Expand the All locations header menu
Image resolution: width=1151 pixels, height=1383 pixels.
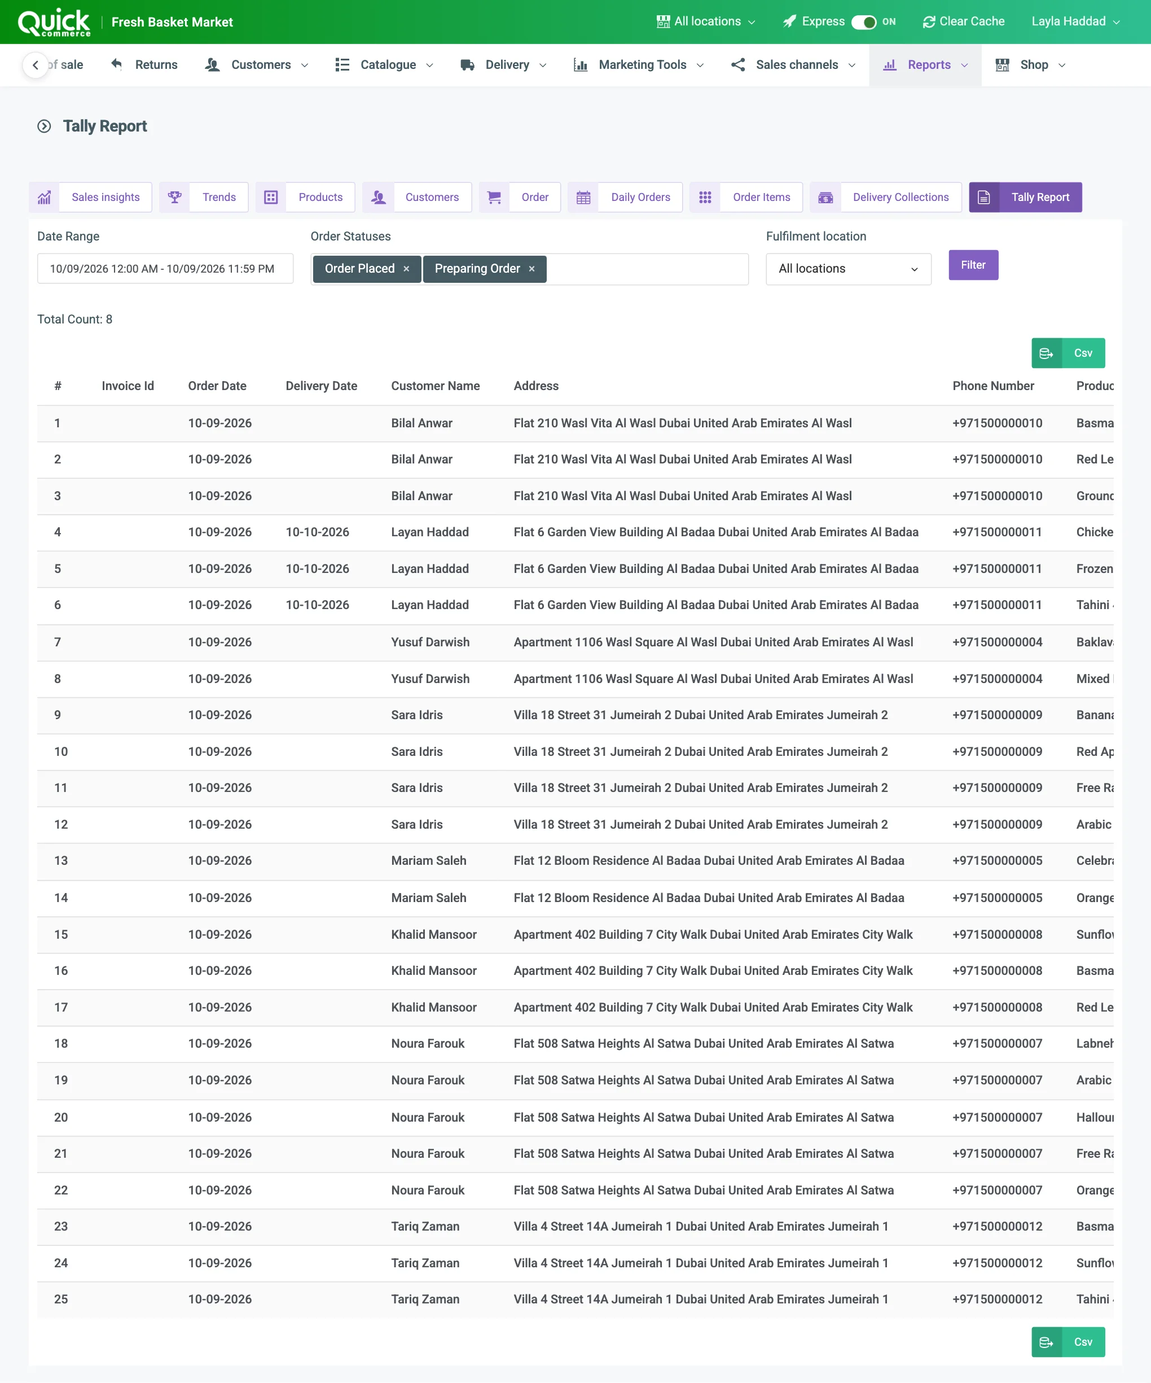[x=705, y=21]
